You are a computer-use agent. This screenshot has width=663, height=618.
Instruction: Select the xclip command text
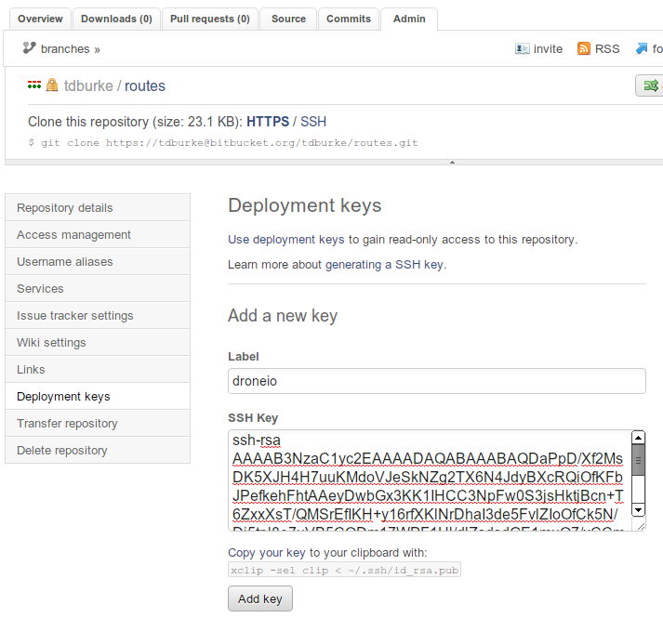tap(344, 570)
